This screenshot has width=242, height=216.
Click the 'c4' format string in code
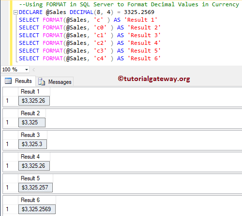[100, 58]
